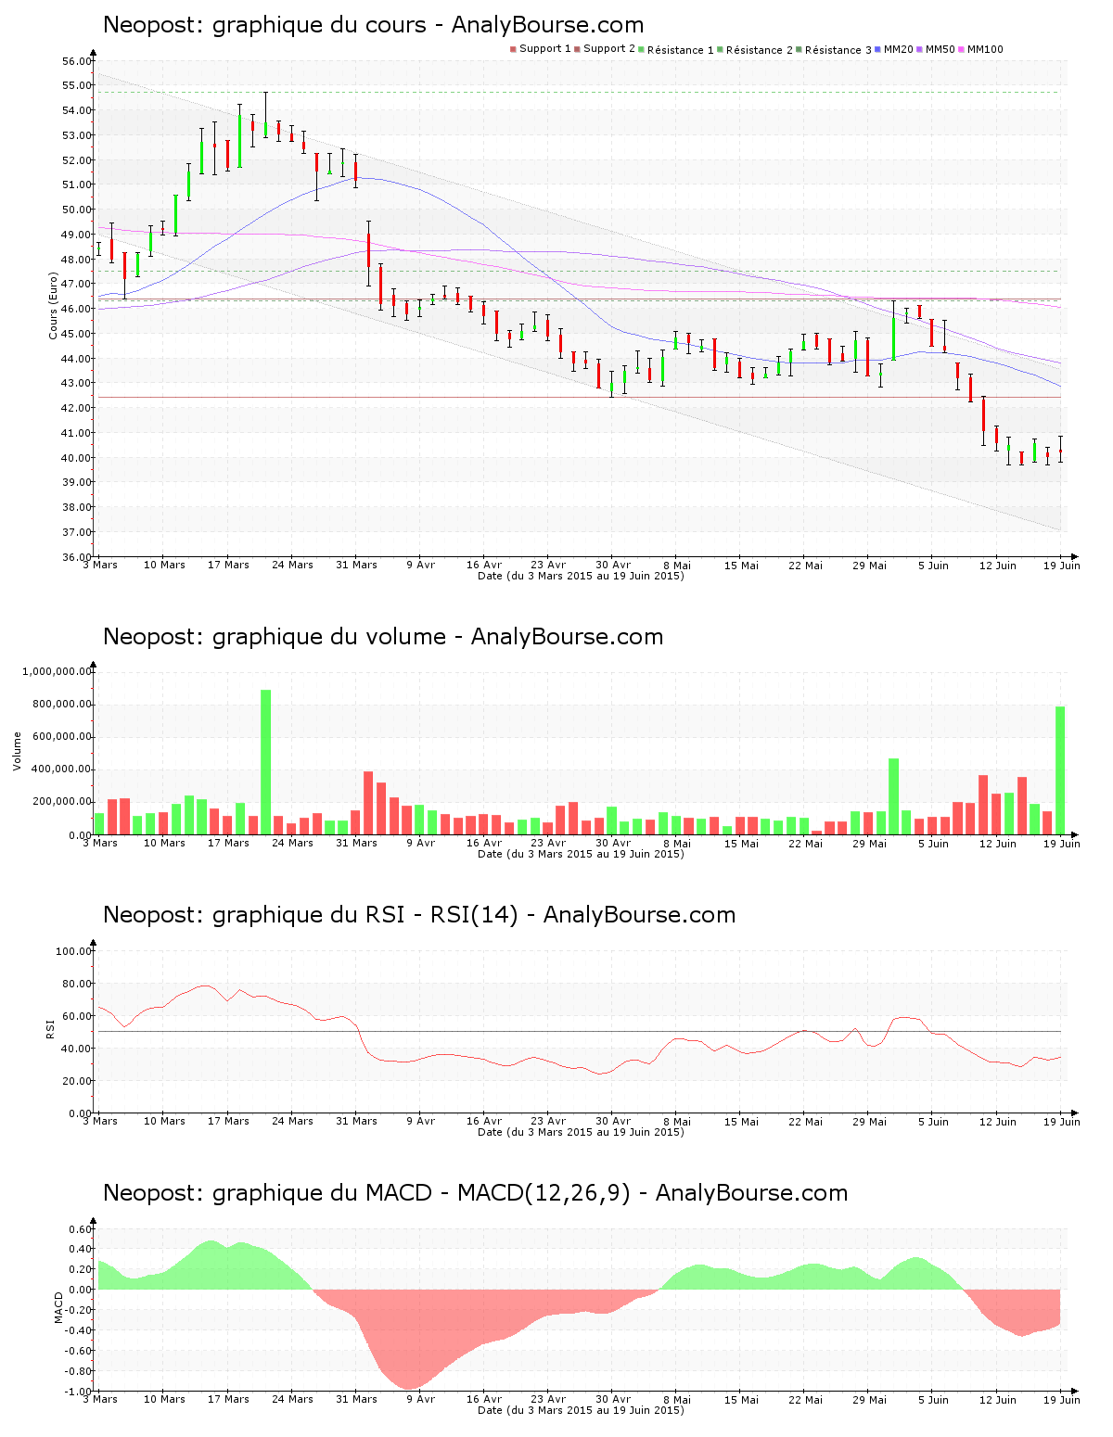
Task: Click the Résistance 3 legend marker
Action: coord(799,49)
